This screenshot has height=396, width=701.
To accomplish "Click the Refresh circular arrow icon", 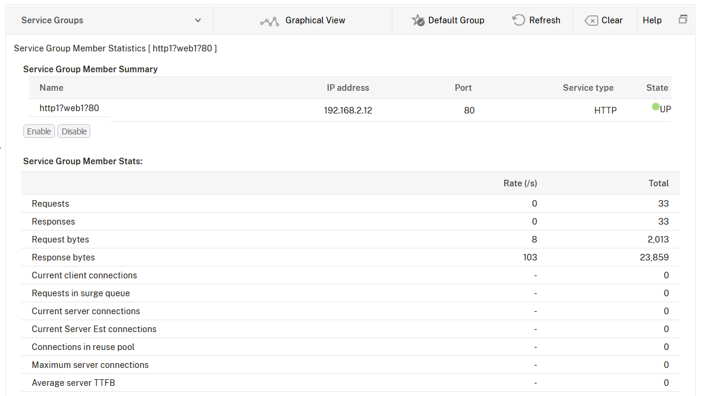I will point(519,20).
